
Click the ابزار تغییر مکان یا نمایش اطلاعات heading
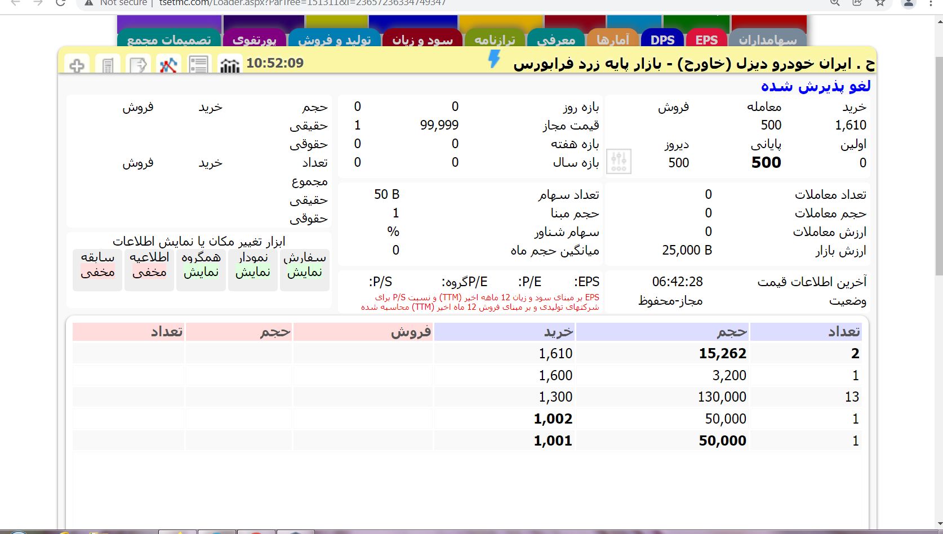199,241
